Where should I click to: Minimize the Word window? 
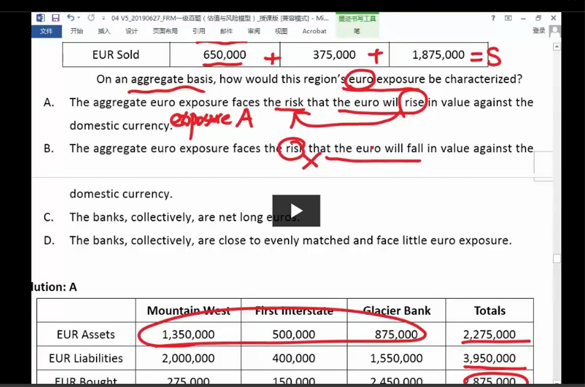[523, 18]
